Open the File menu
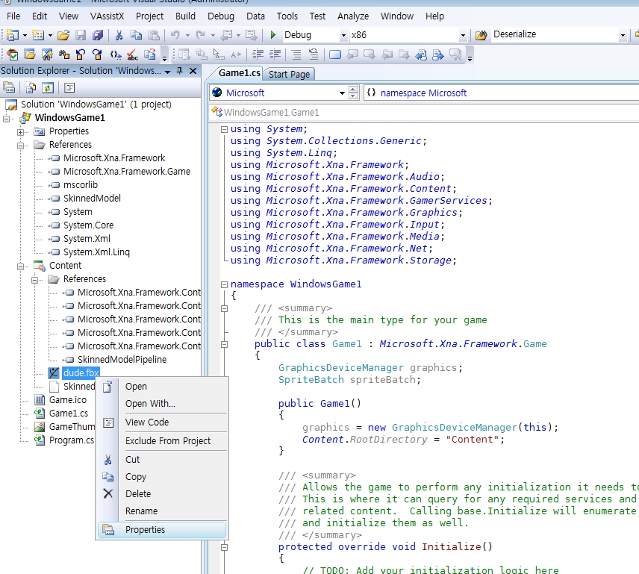Viewport: 639px width, 574px height. pyautogui.click(x=13, y=16)
